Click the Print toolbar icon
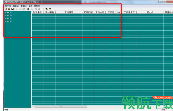 (x=28, y=9)
